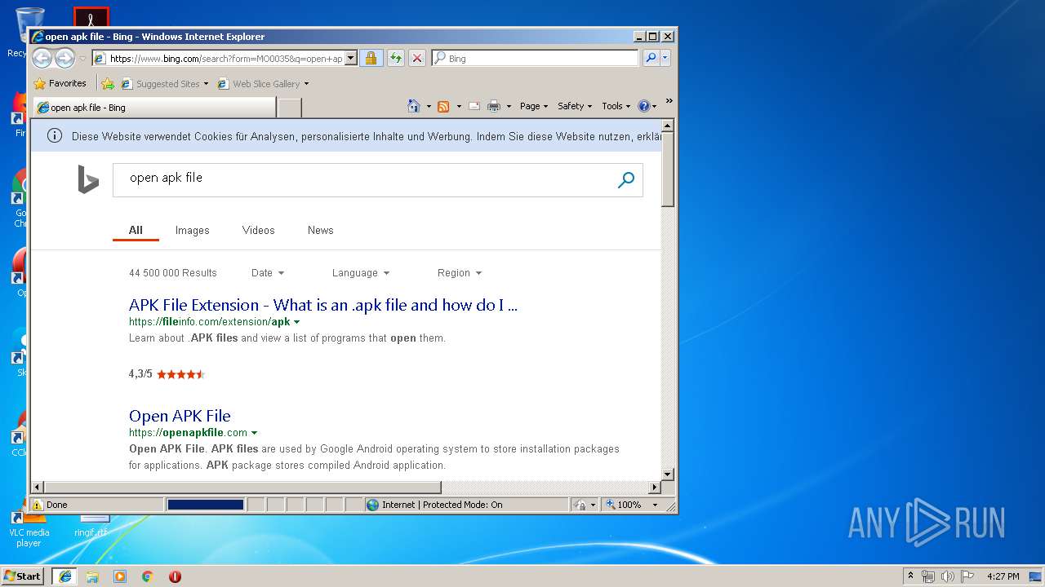Select the All results tab
This screenshot has width=1045, height=587.
tap(136, 231)
